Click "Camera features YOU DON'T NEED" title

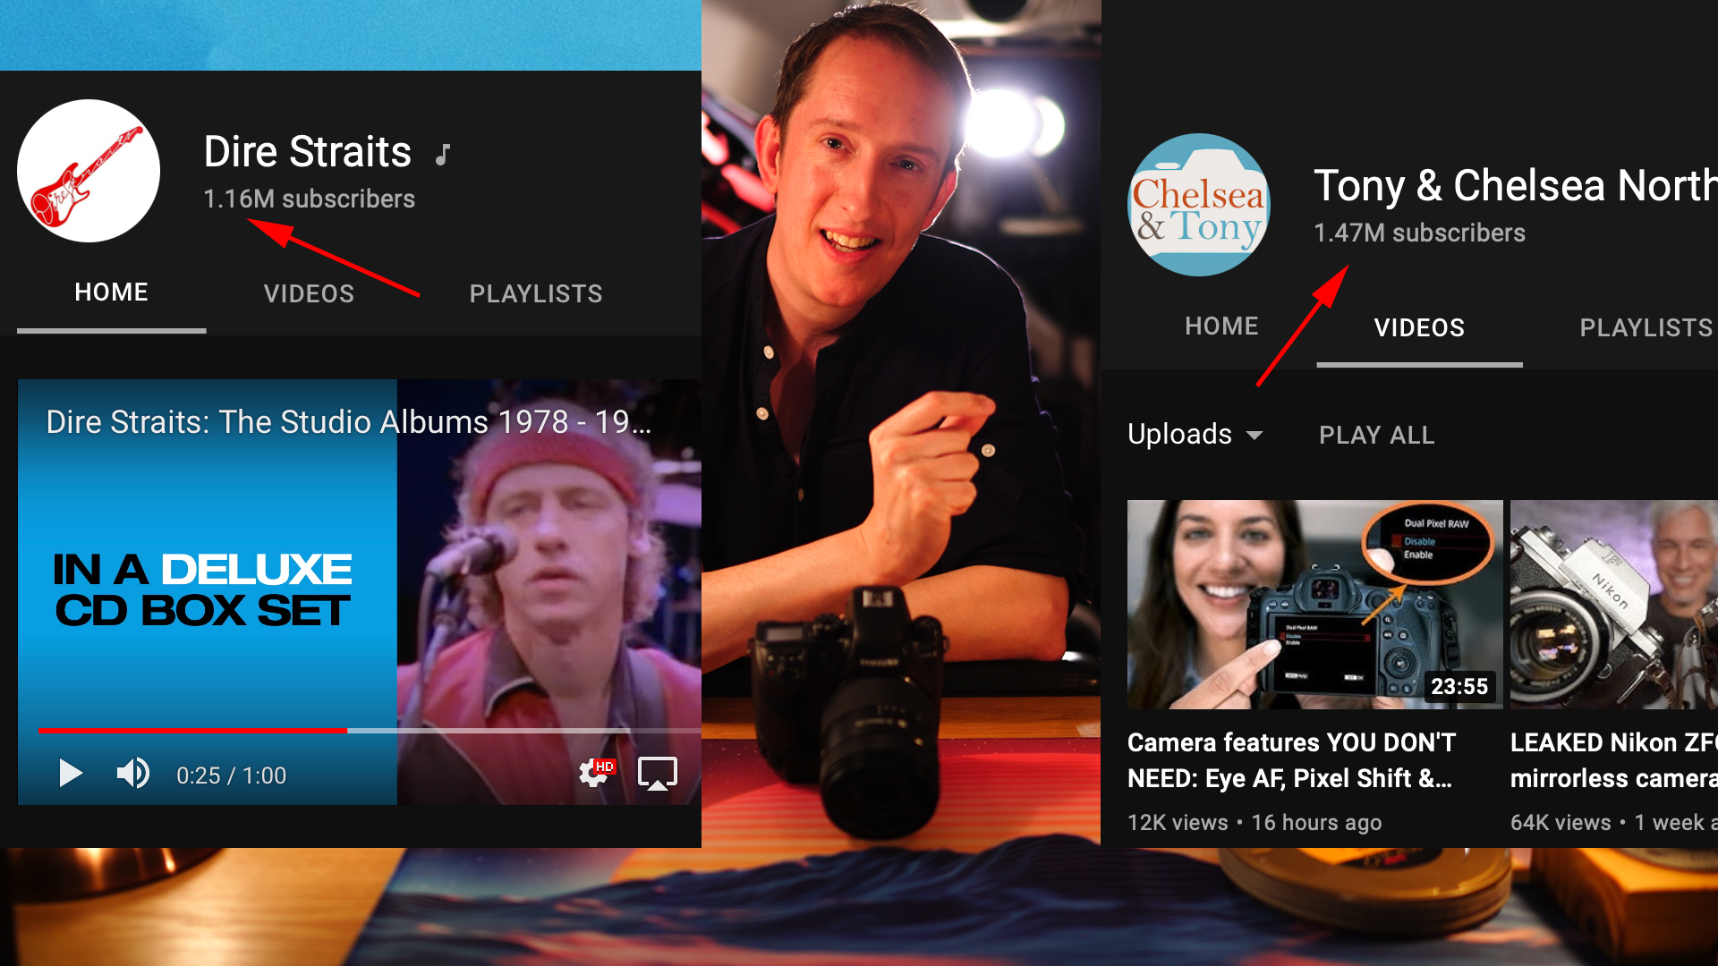[1291, 760]
